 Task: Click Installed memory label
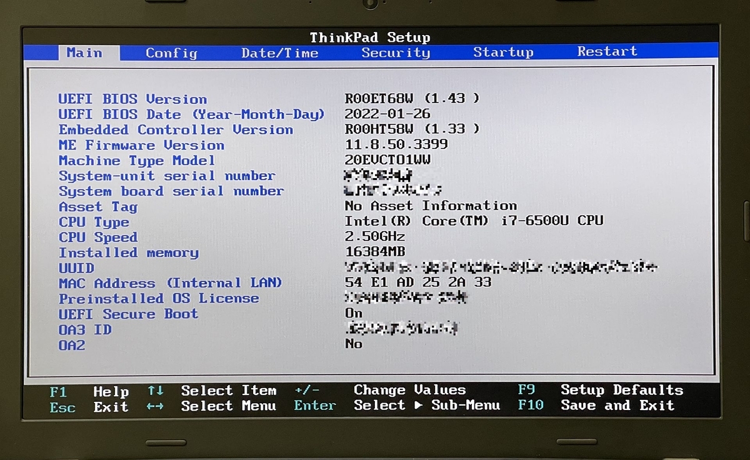pos(128,252)
